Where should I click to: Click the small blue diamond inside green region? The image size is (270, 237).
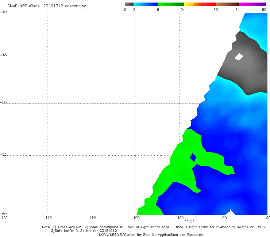[x=193, y=158]
